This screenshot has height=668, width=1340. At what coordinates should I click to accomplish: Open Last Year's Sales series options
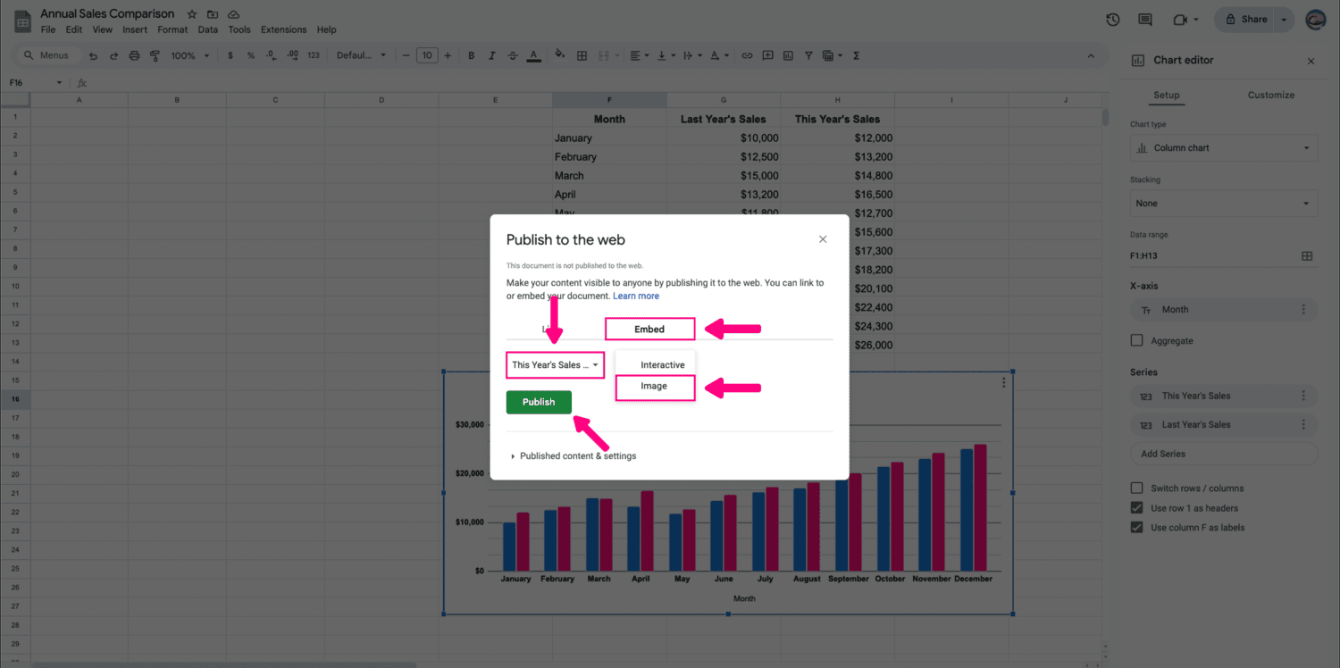pos(1303,424)
